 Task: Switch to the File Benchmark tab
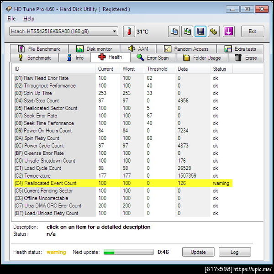tap(39, 49)
